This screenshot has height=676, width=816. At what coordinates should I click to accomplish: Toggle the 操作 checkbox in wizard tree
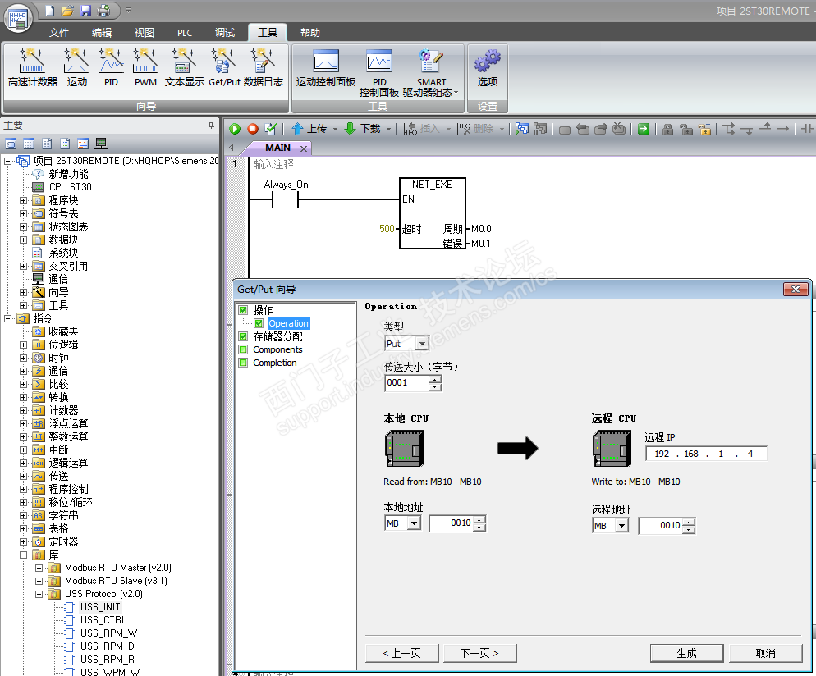243,310
